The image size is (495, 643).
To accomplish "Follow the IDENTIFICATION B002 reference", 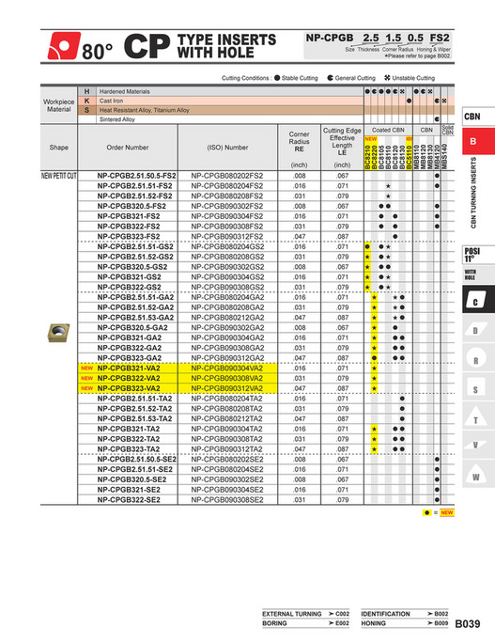I will tap(405, 614).
